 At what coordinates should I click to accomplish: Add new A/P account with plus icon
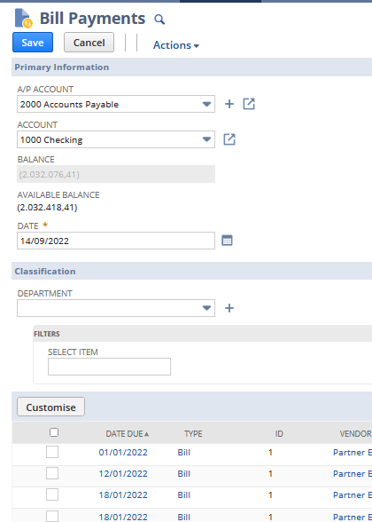pos(229,104)
